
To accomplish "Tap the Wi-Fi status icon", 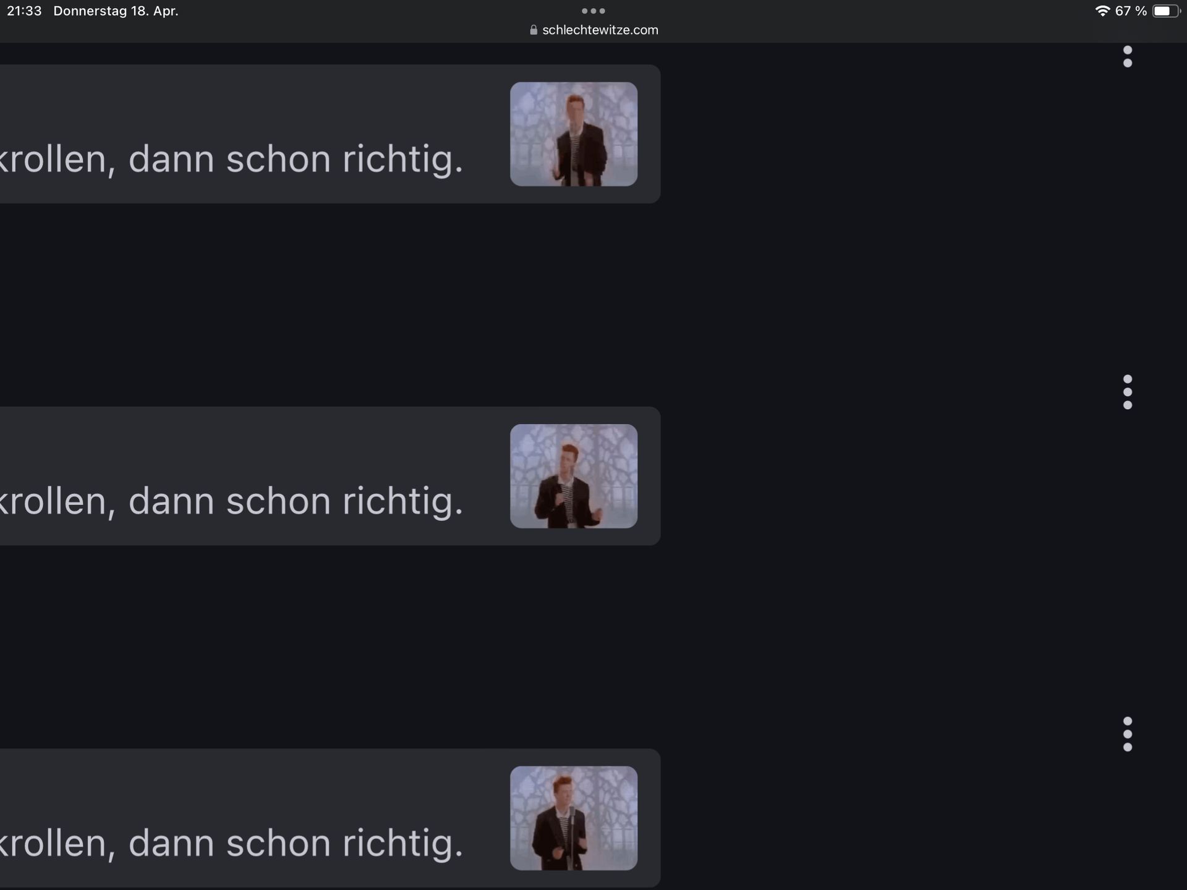I will pos(1102,11).
